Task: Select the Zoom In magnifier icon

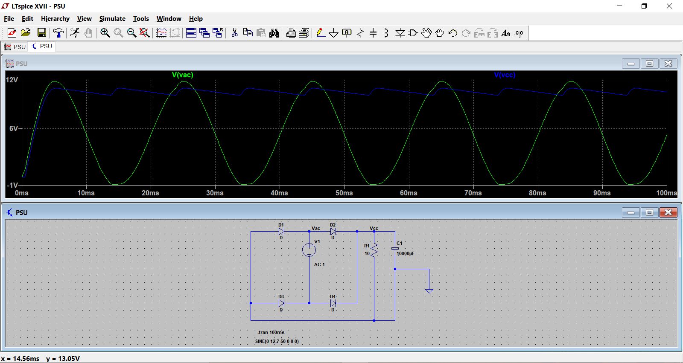Action: [105, 33]
